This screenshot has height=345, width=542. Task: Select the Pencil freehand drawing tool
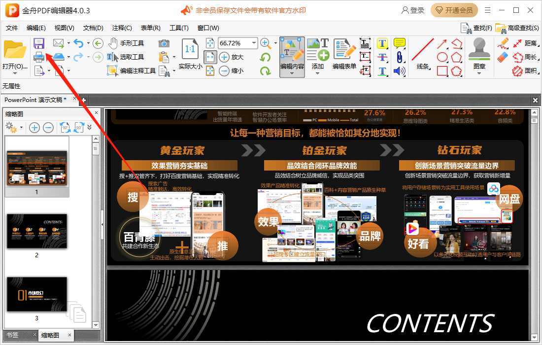(503, 43)
